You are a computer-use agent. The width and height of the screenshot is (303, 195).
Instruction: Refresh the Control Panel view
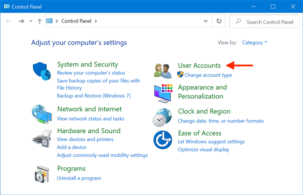click(x=219, y=21)
